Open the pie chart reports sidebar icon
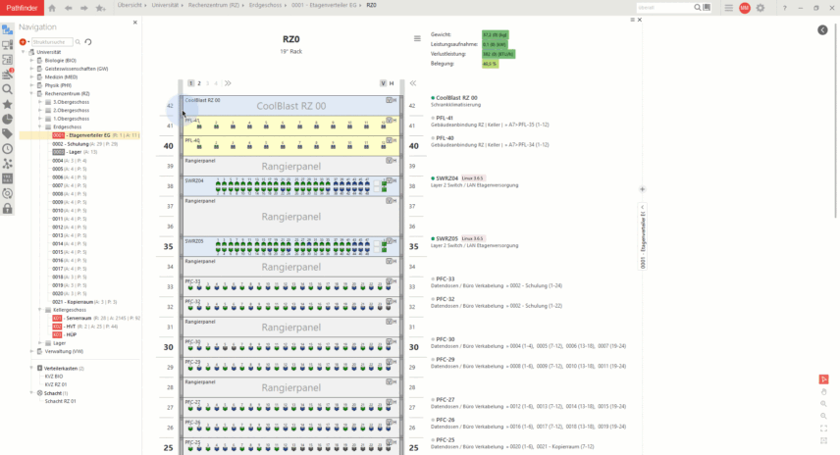 point(8,118)
